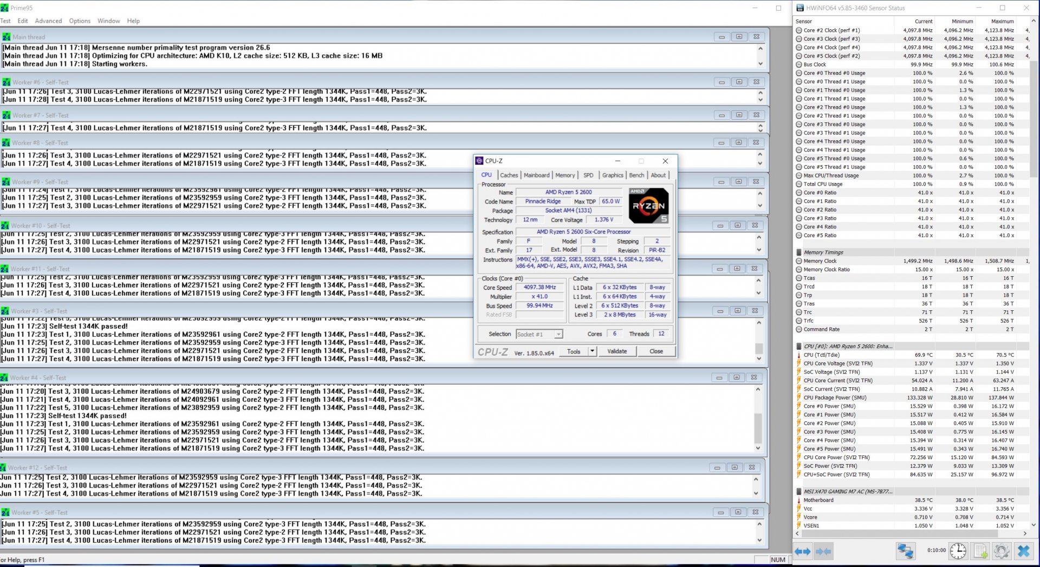The image size is (1040, 567).
Task: Click Main thread window scroll-up arrow
Action: (760, 49)
